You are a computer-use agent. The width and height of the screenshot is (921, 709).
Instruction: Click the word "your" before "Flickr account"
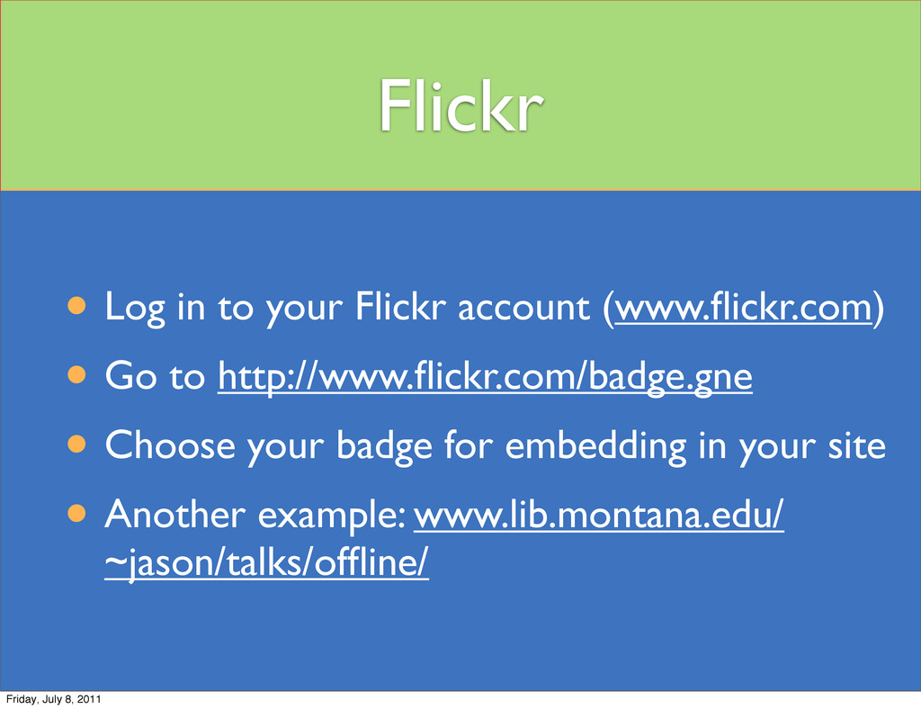[x=304, y=309]
